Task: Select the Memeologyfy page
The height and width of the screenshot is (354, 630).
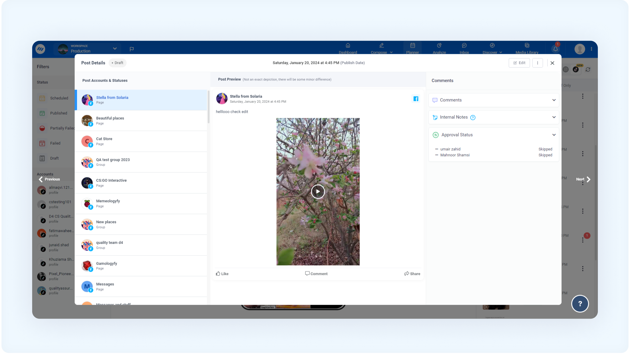Action: [141, 204]
